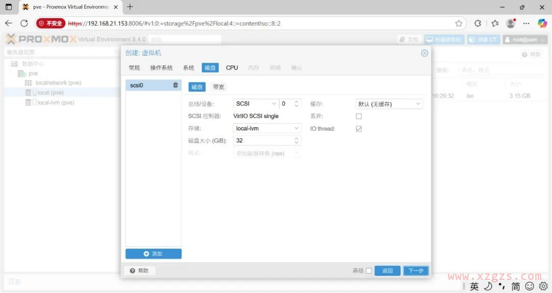552x293 pixels.
Task: Open the root@pam user menu
Action: [x=525, y=39]
